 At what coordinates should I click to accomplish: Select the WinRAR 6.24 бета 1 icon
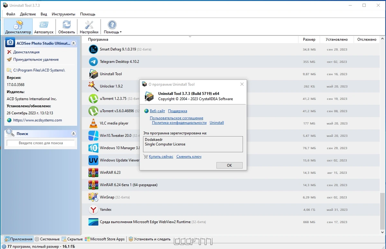pos(93,185)
